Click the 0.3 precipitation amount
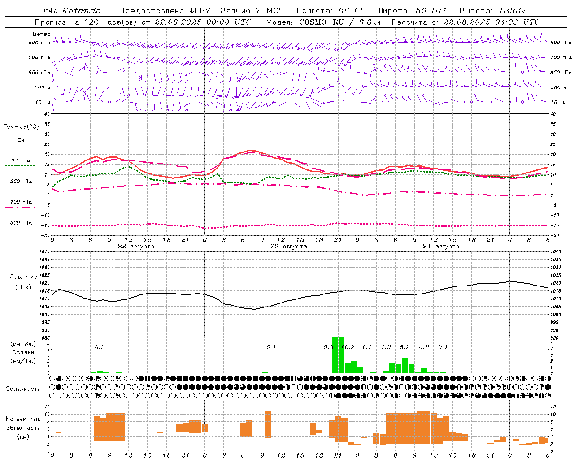This screenshot has width=574, height=459. [x=100, y=347]
